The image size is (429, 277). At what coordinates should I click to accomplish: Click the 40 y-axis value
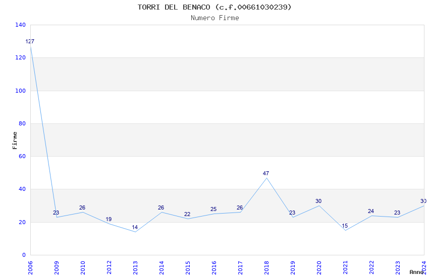pyautogui.click(x=22, y=189)
